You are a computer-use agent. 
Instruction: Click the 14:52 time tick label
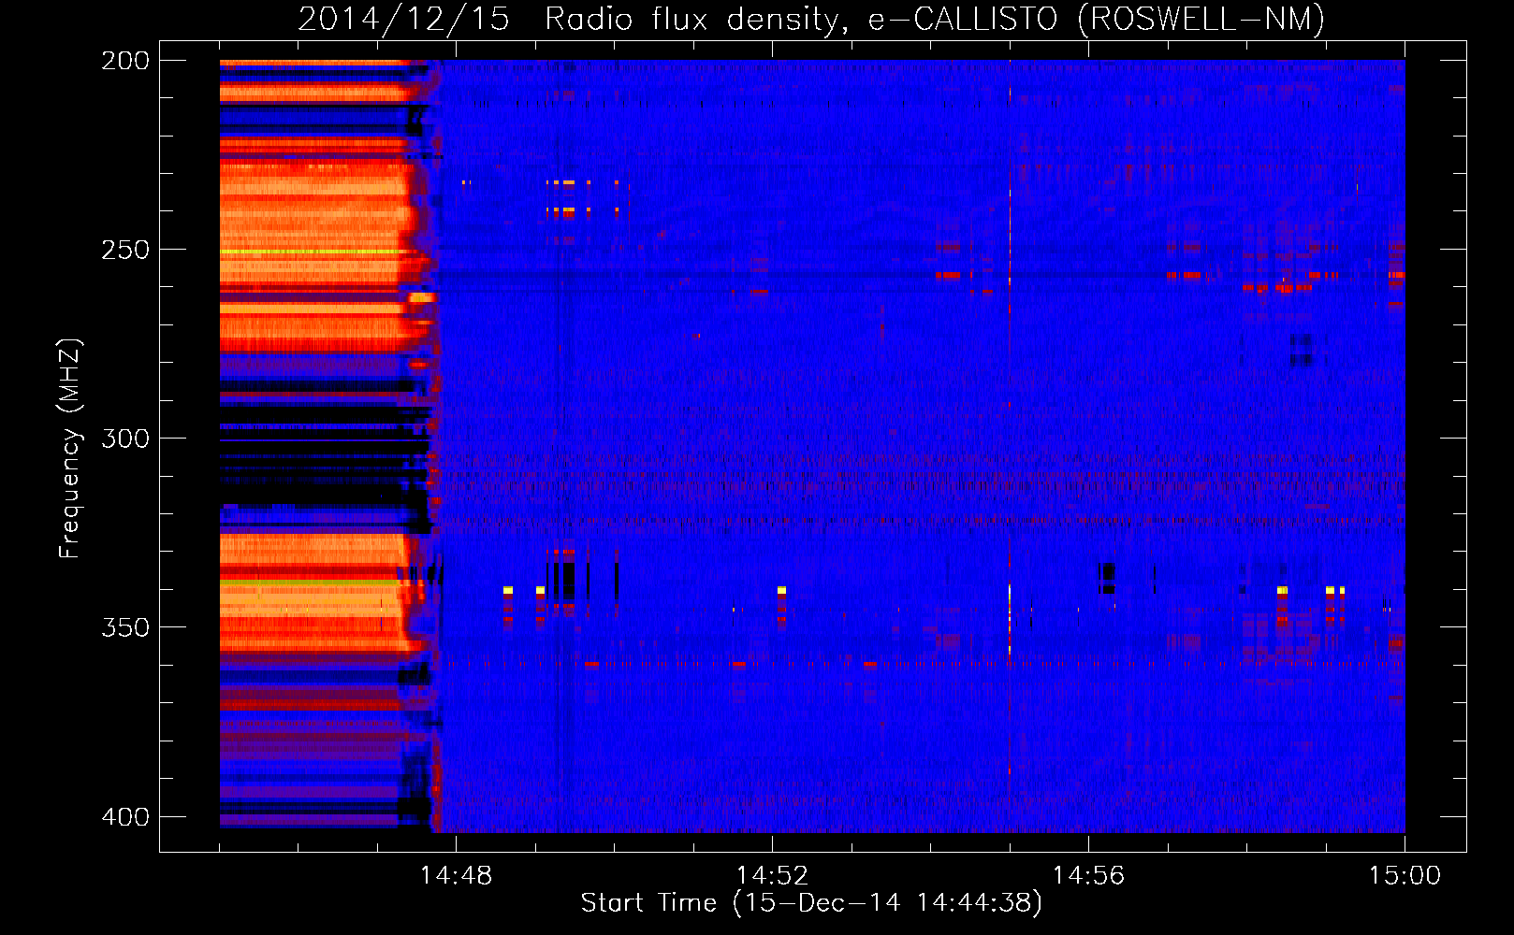(x=772, y=875)
